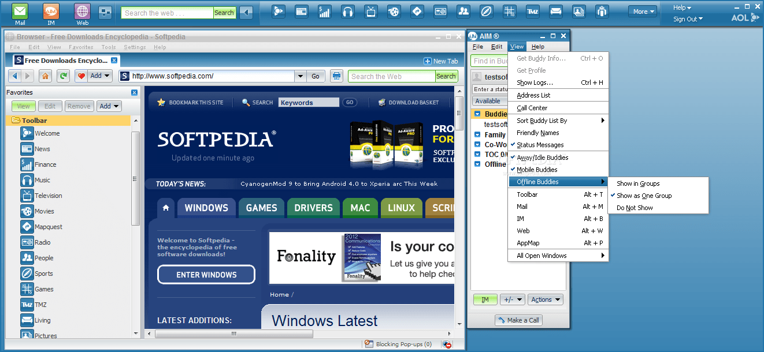
Task: Open the Offline Buddies submenu
Action: point(558,182)
